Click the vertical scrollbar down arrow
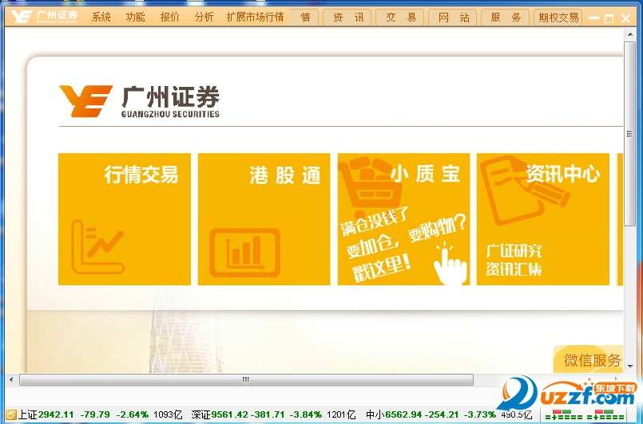 pos(630,367)
